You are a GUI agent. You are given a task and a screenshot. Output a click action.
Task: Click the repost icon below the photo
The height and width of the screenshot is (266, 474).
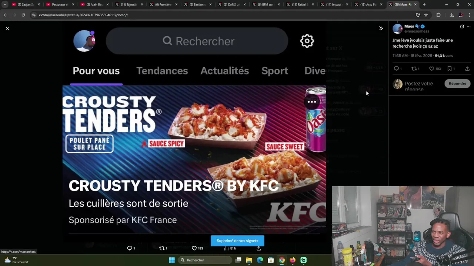coord(161,248)
